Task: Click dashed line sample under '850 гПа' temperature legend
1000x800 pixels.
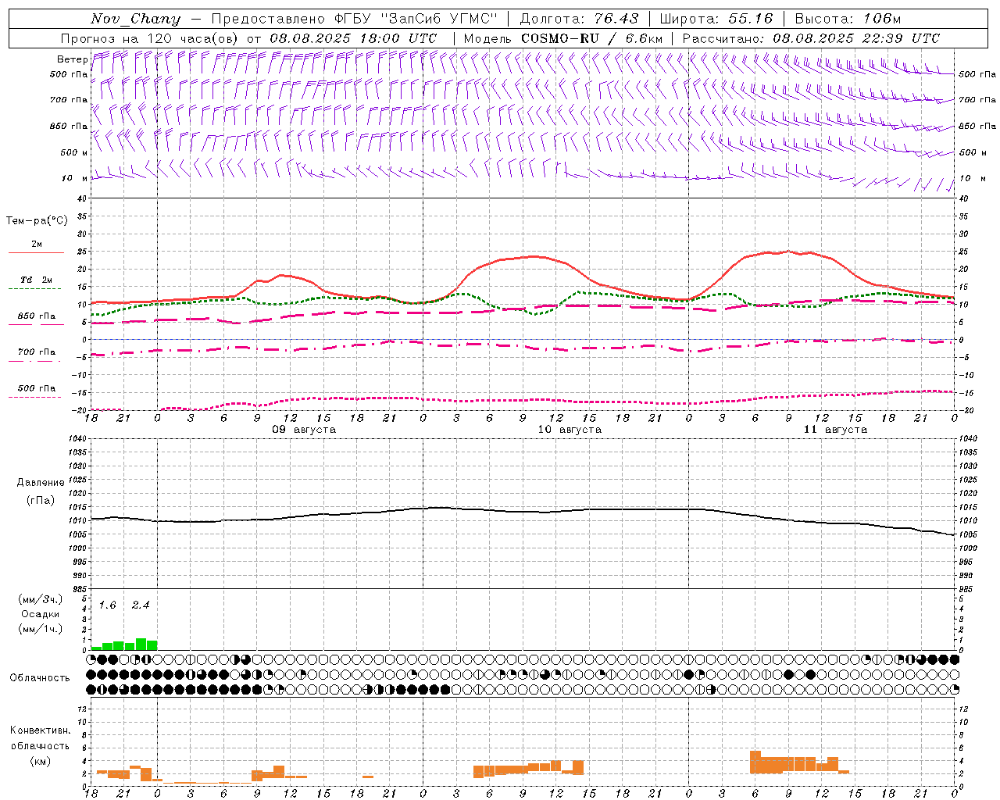Action: [34, 325]
